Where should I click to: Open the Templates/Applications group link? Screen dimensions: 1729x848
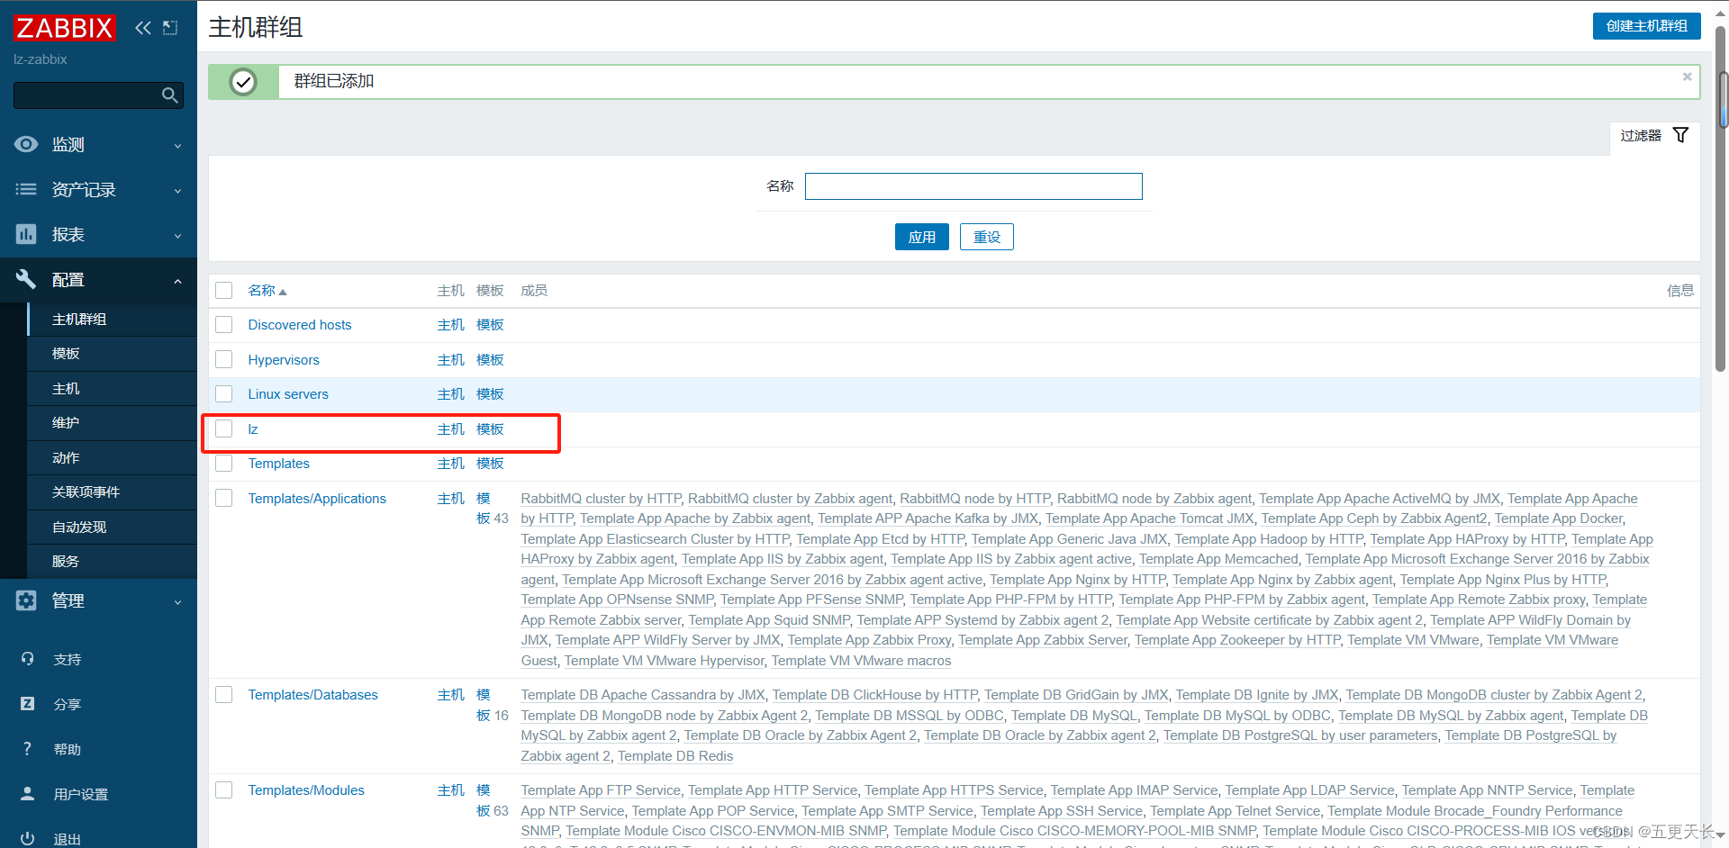pos(317,499)
